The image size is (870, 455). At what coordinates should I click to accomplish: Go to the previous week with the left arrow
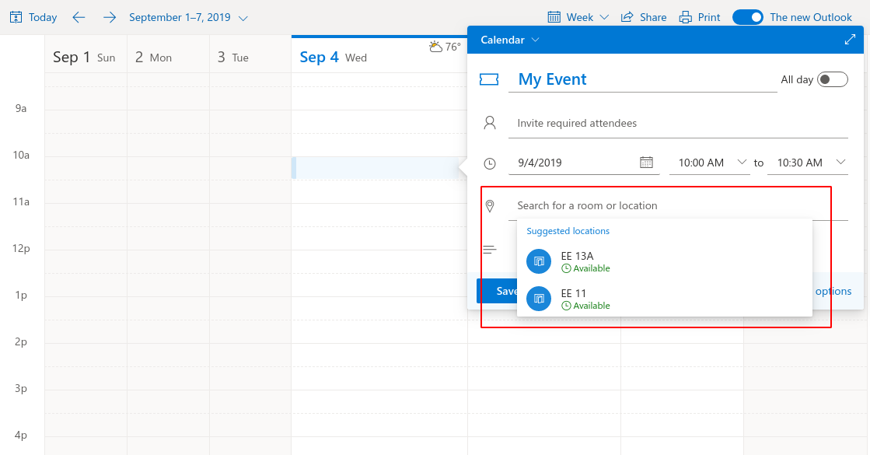point(79,17)
